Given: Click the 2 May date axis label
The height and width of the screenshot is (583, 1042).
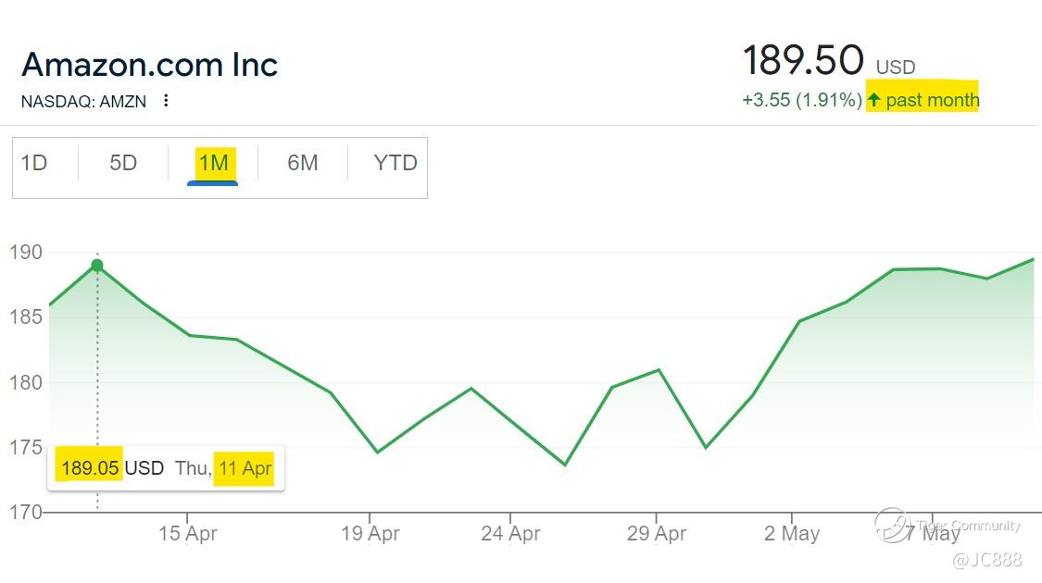Looking at the screenshot, I should pyautogui.click(x=792, y=534).
